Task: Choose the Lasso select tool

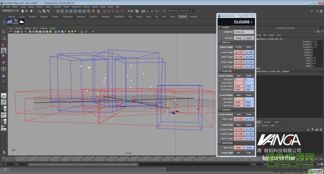Action: [3, 38]
